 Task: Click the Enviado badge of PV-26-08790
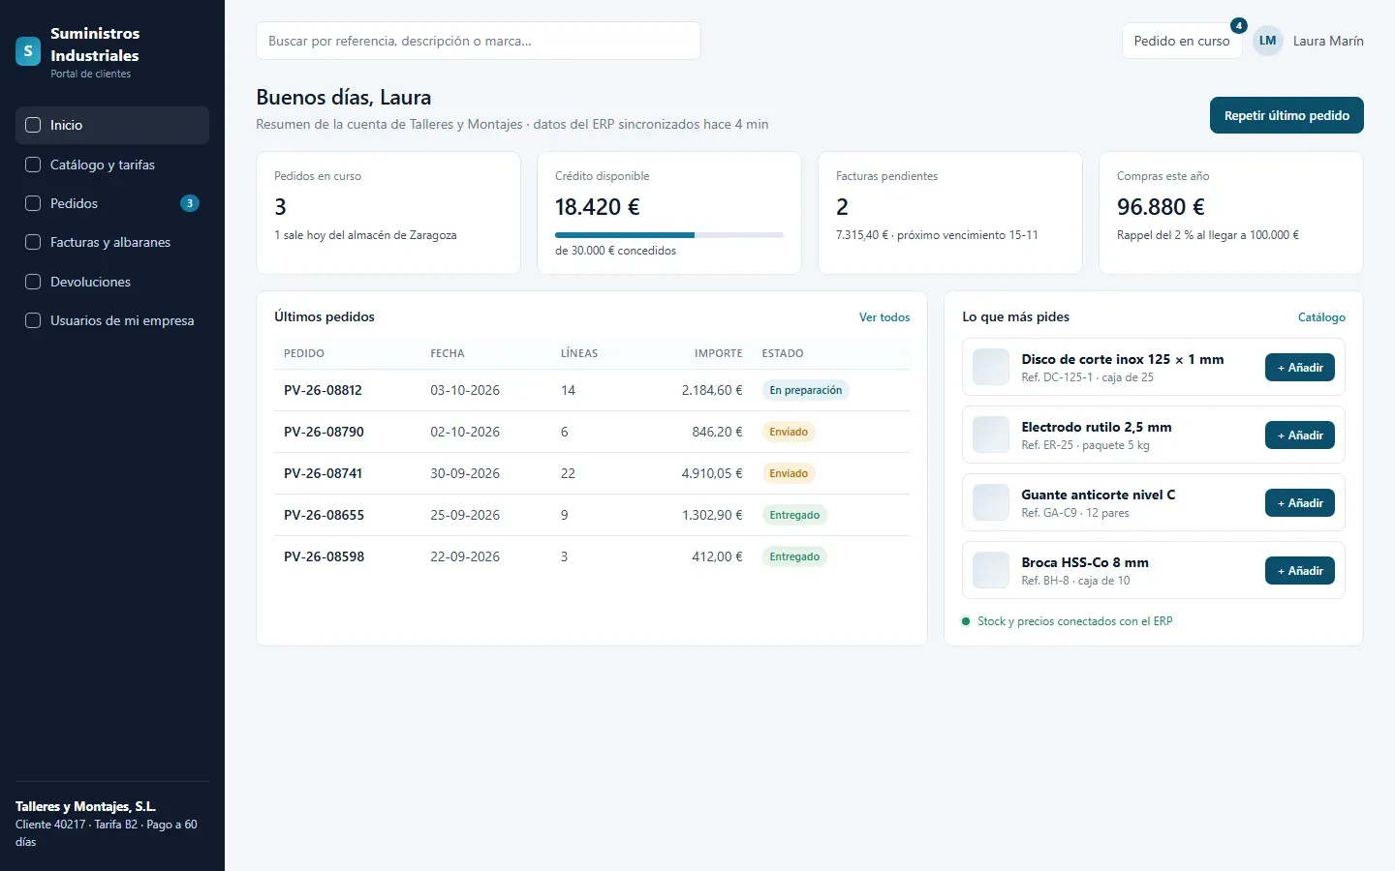point(789,432)
